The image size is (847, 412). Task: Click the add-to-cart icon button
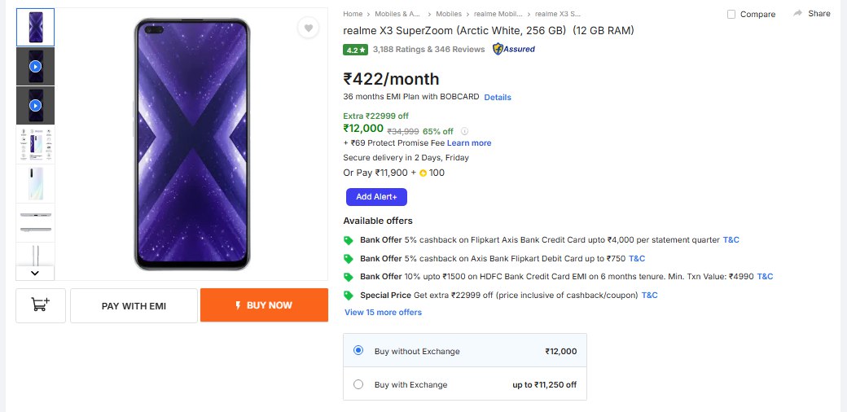(x=40, y=305)
